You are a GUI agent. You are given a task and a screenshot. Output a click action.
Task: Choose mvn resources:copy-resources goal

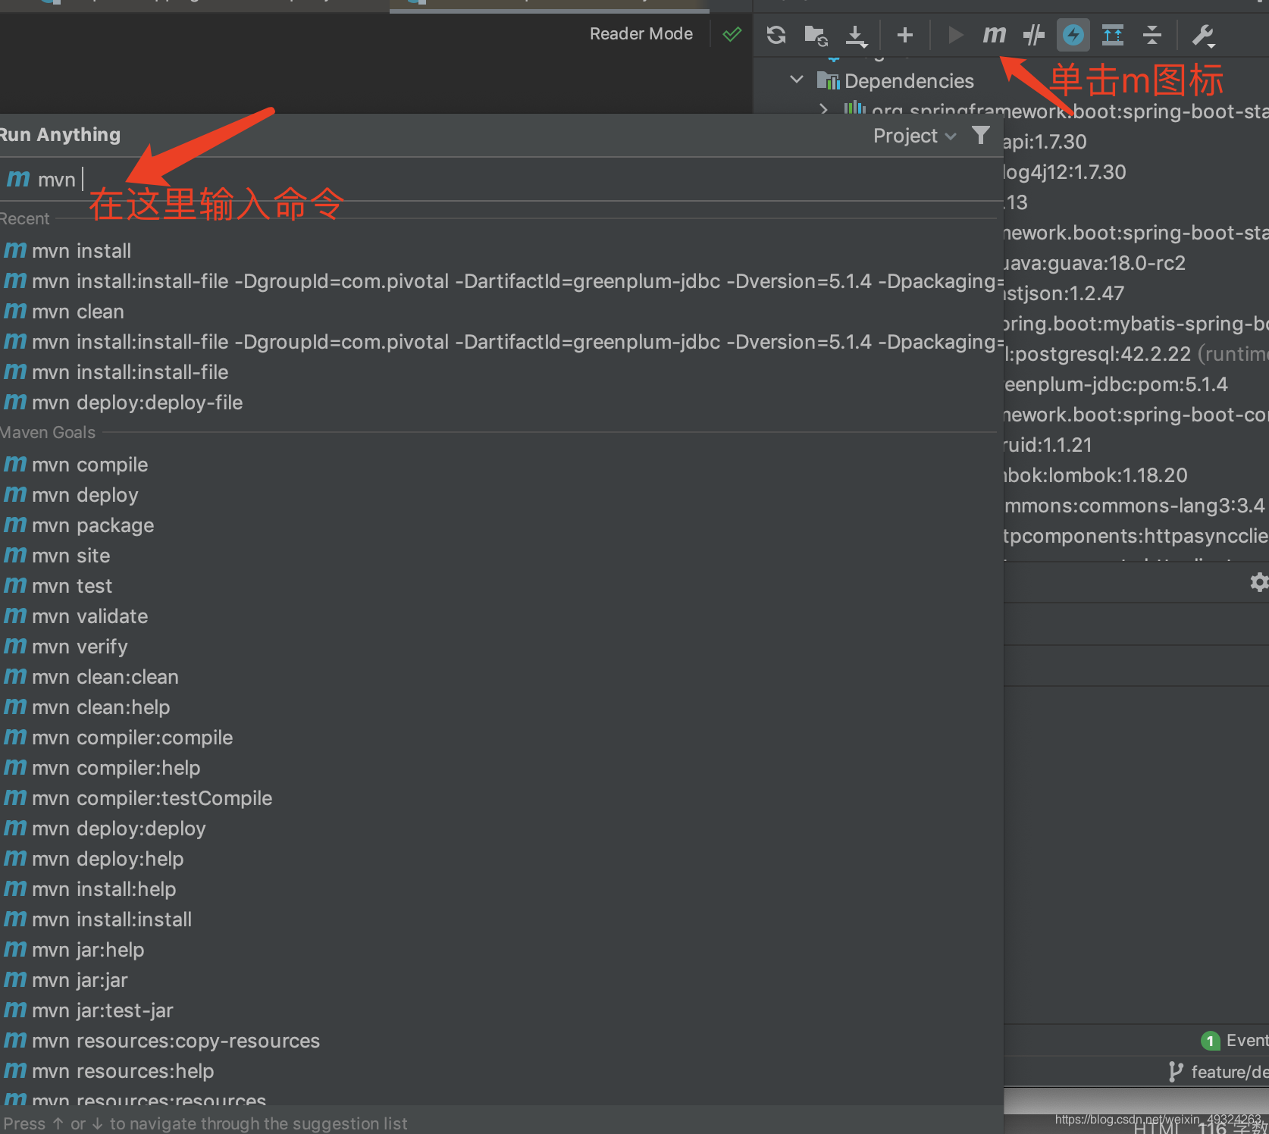[x=500, y=1041]
